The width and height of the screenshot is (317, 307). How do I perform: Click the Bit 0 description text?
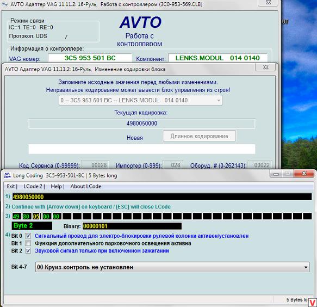click(x=141, y=236)
